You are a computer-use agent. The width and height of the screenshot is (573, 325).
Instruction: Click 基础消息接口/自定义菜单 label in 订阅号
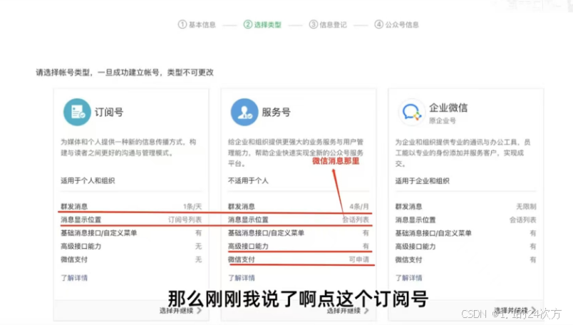(x=98, y=233)
